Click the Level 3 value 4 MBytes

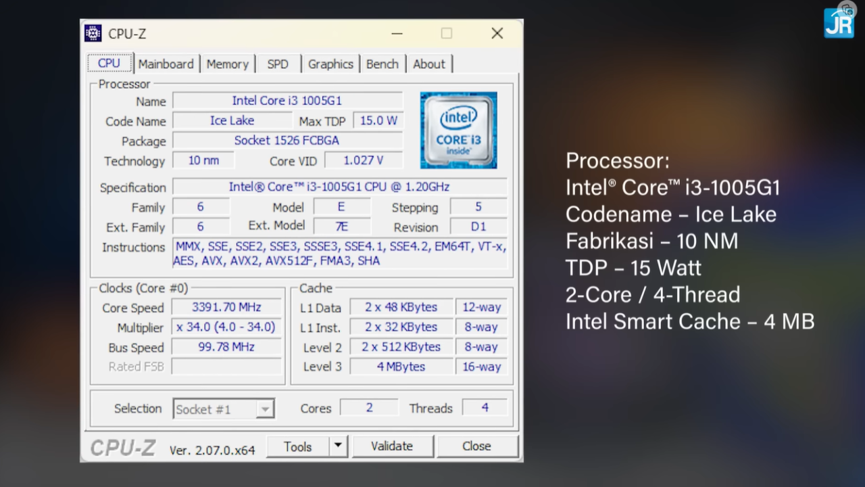click(x=401, y=367)
